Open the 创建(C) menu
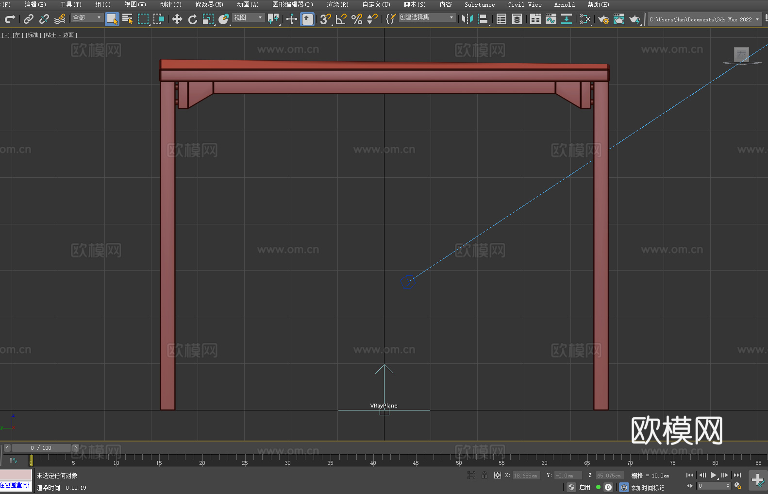 [x=170, y=4]
